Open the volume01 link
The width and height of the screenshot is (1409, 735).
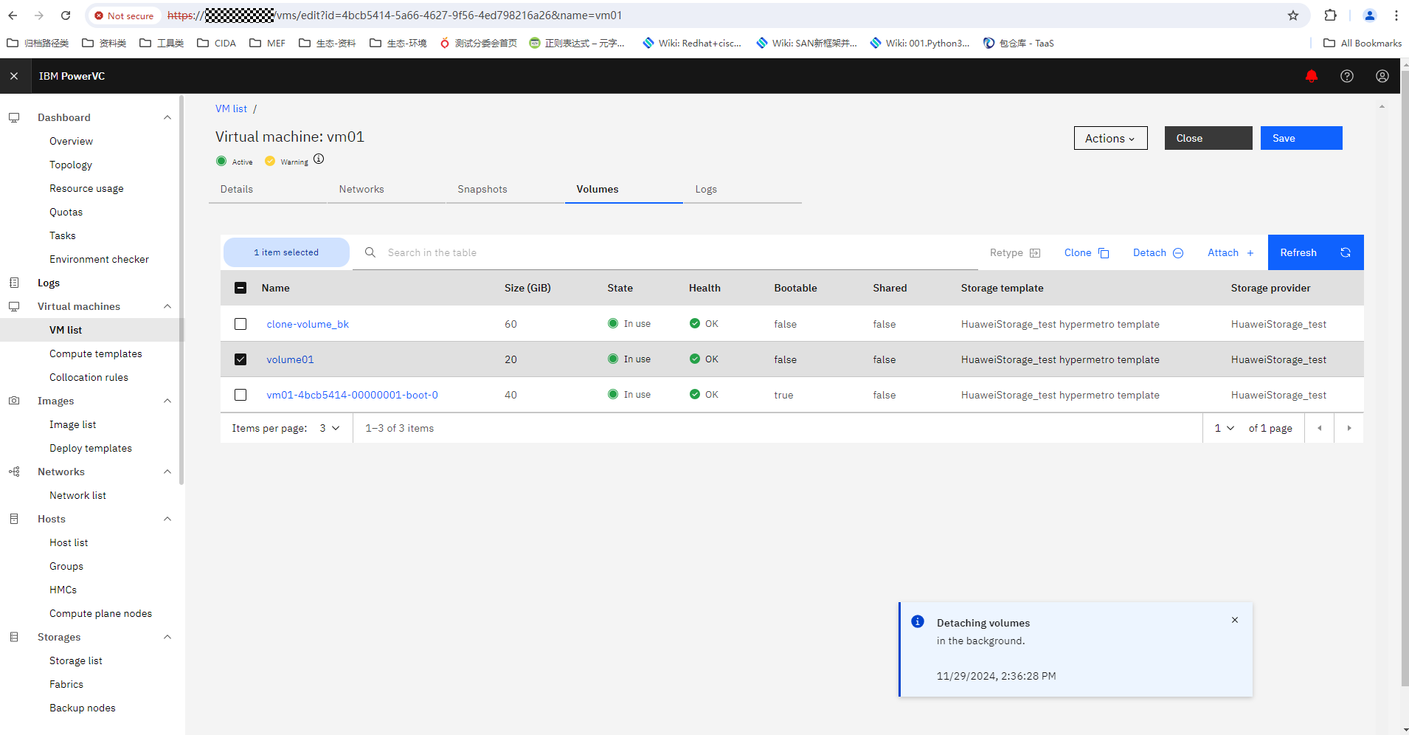point(290,359)
